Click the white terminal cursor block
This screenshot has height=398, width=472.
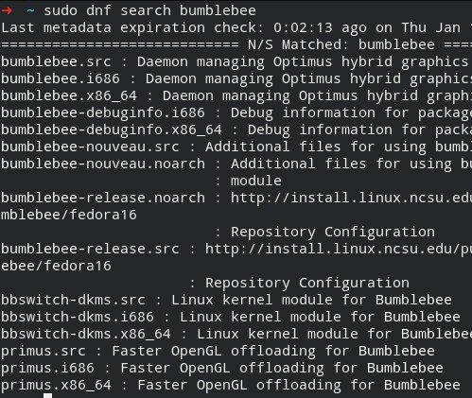tap(47, 395)
